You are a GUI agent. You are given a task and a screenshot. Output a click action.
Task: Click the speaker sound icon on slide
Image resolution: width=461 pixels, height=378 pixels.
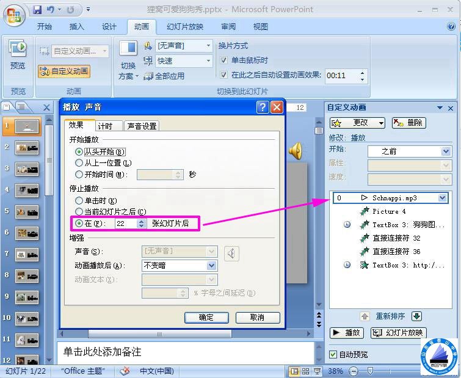tap(296, 150)
